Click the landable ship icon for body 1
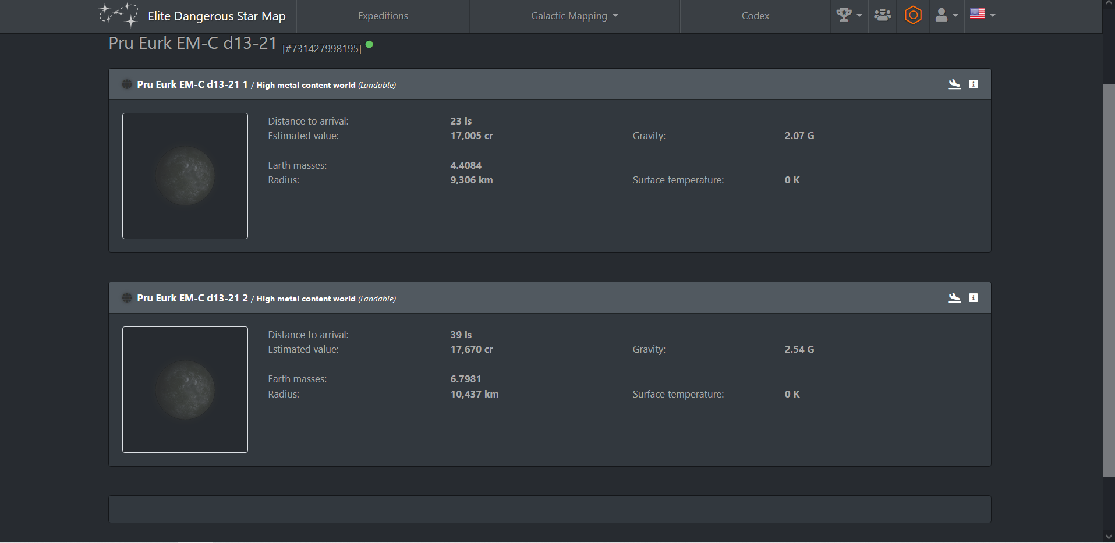 pyautogui.click(x=954, y=84)
